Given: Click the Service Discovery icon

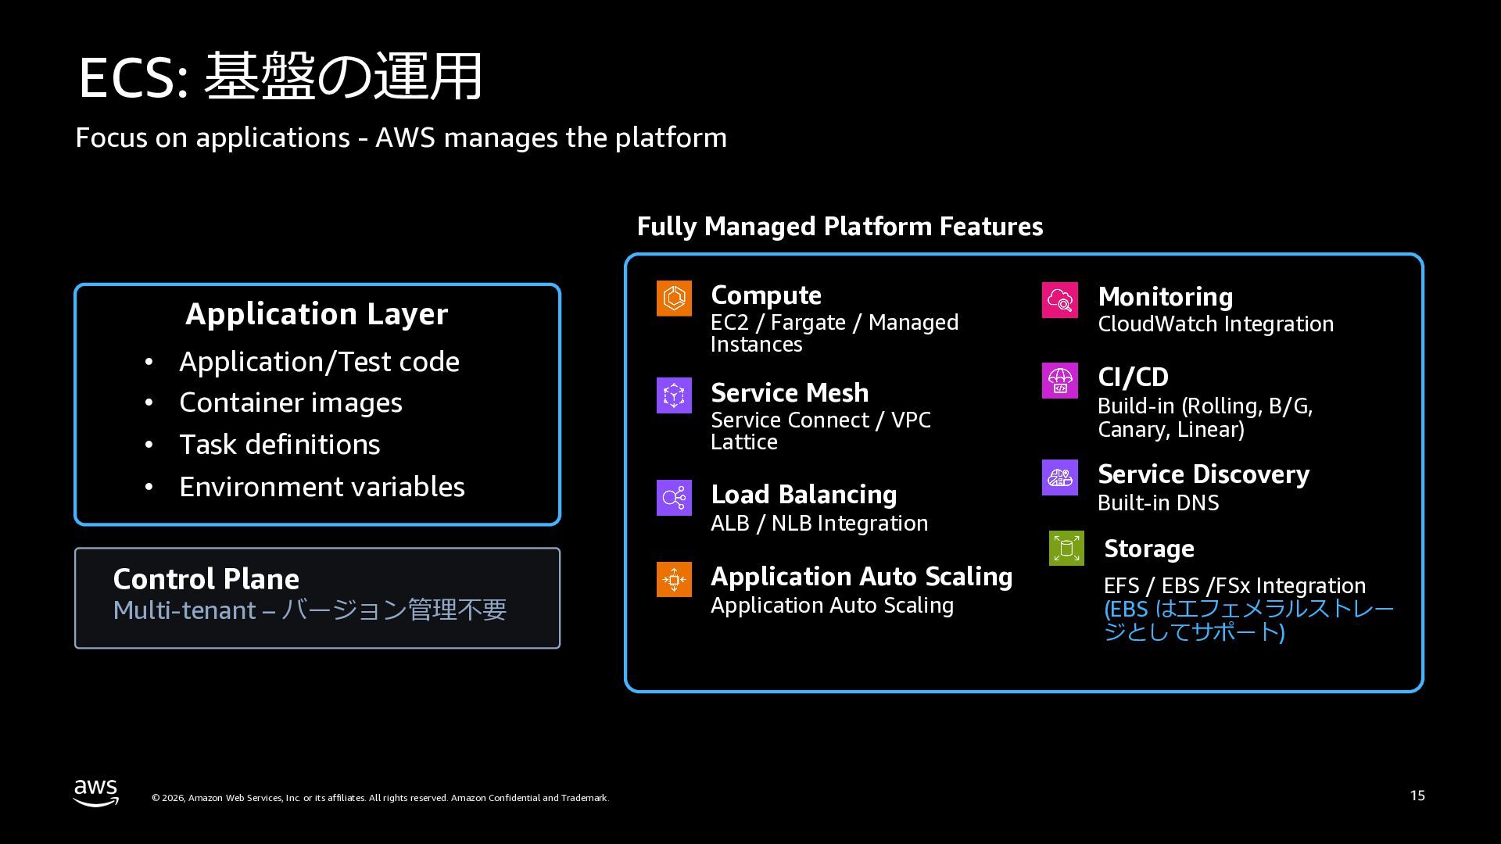Looking at the screenshot, I should [x=1059, y=477].
